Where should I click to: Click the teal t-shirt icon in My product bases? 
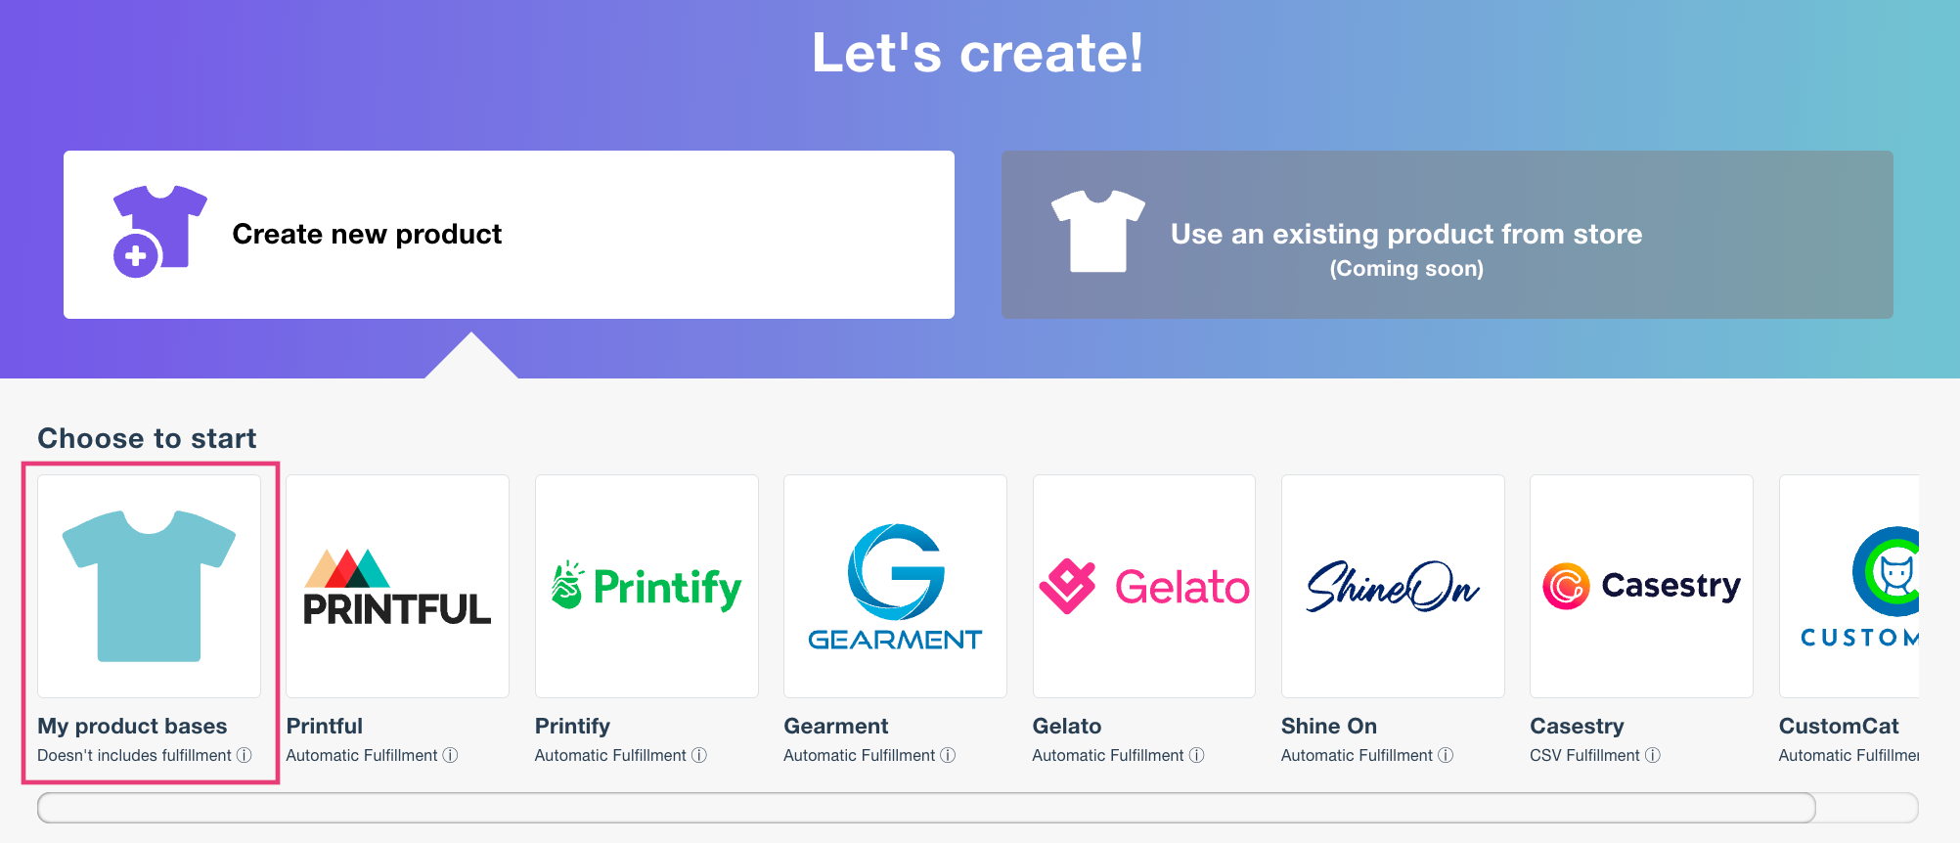[149, 585]
